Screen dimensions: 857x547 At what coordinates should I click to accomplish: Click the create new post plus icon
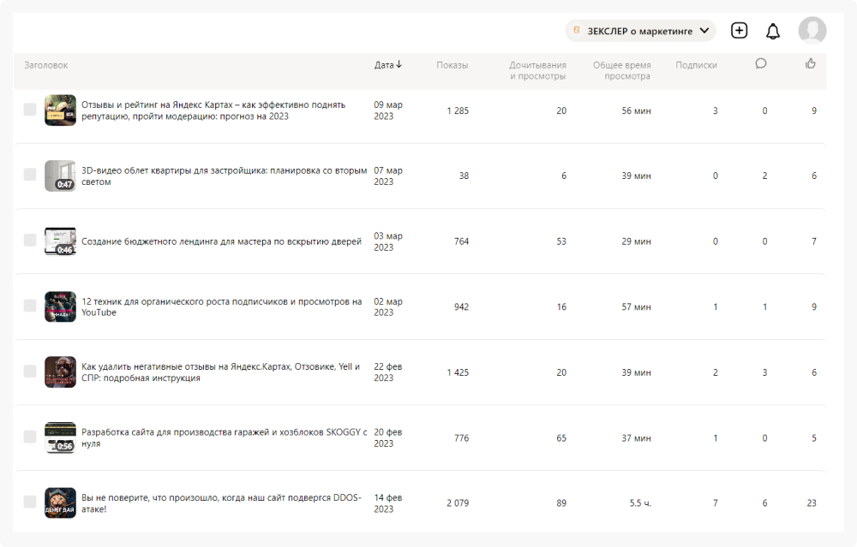click(739, 31)
